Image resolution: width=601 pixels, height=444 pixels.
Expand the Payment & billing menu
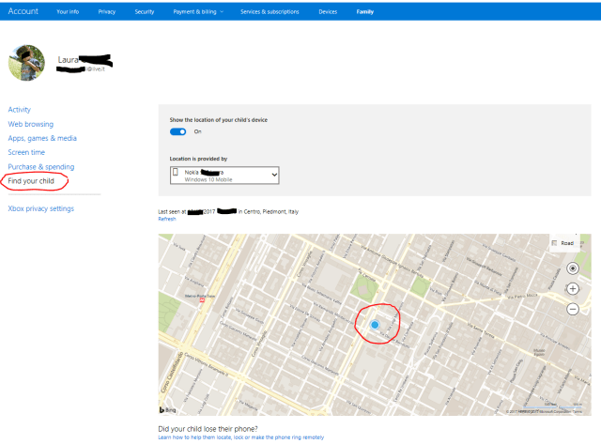pos(198,11)
